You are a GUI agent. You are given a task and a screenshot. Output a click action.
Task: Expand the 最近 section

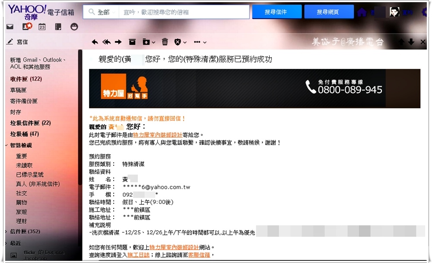(6, 244)
